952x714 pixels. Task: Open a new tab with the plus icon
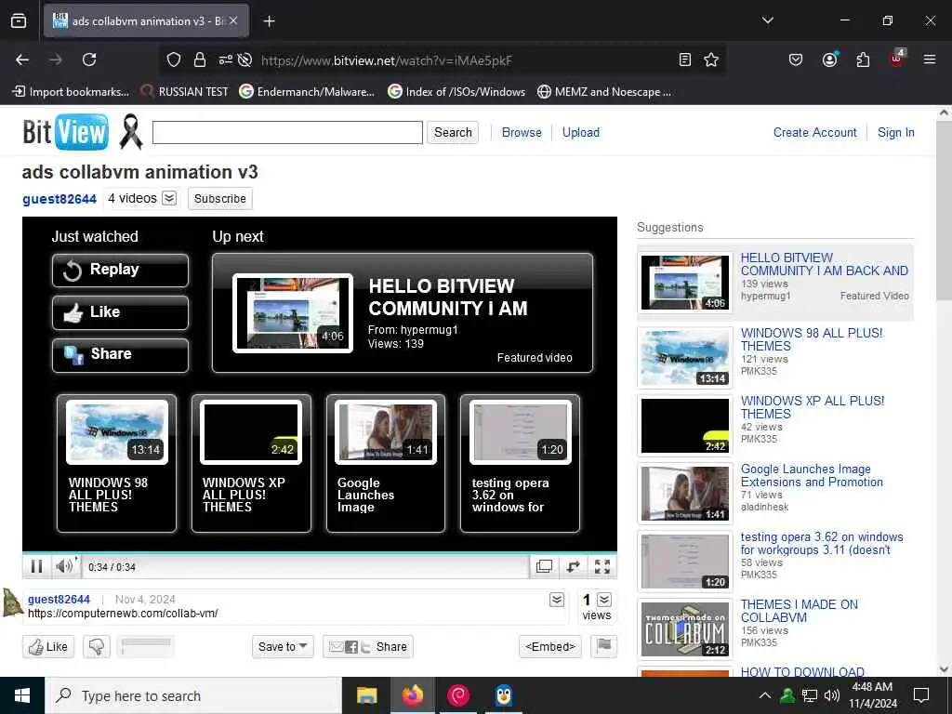(x=269, y=21)
